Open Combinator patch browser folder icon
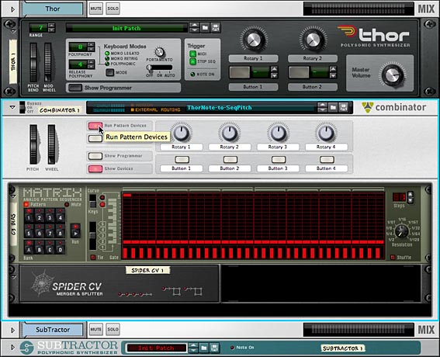This screenshot has height=357, width=440. click(x=333, y=107)
